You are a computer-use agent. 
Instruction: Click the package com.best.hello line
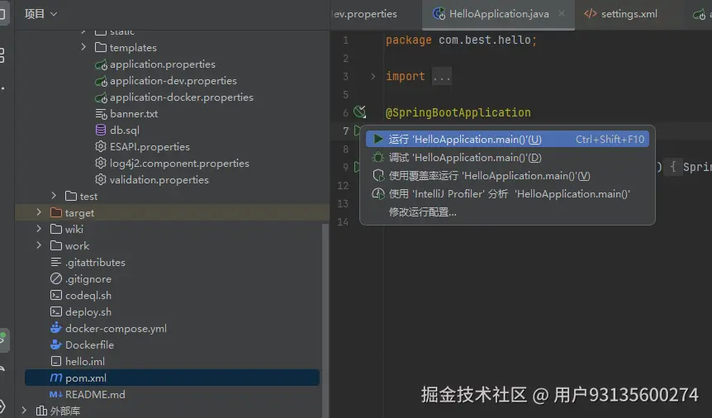461,40
